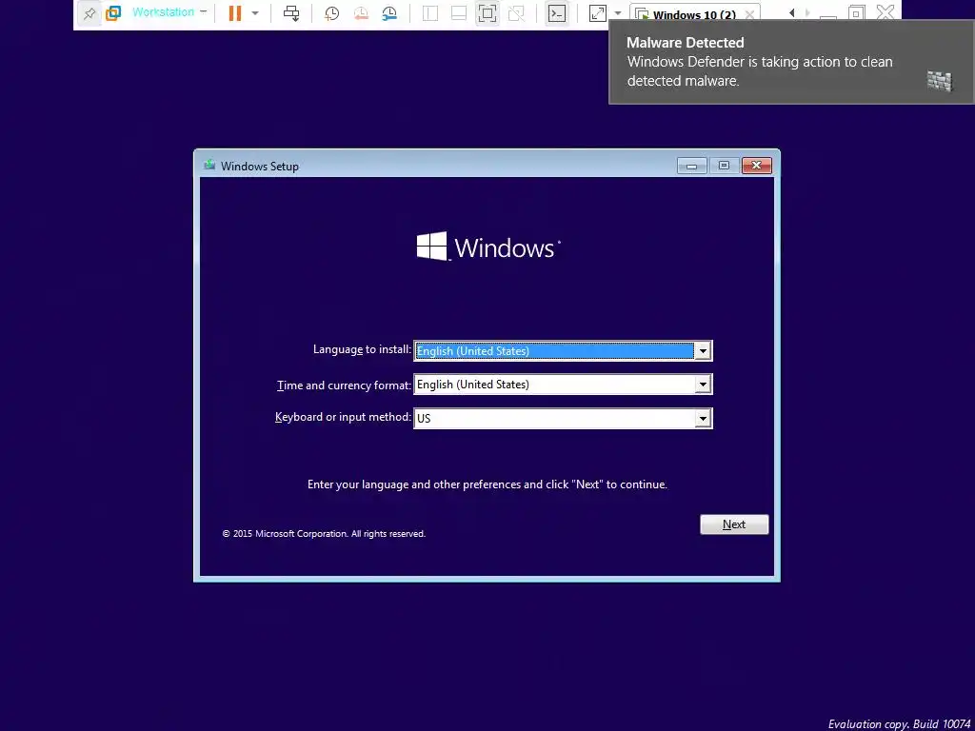This screenshot has width=975, height=731.
Task: Restore the VMware window from full screen
Action: 856,12
